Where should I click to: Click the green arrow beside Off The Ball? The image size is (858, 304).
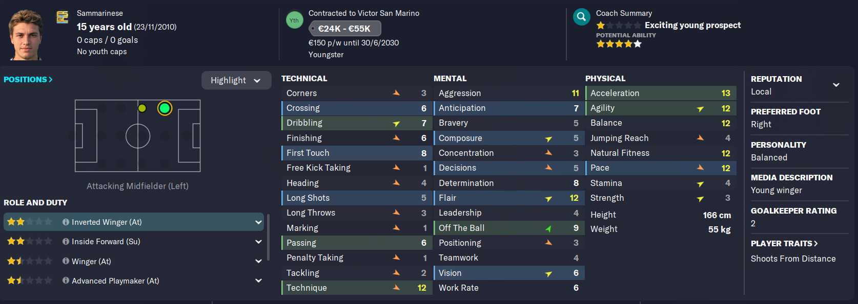click(548, 228)
